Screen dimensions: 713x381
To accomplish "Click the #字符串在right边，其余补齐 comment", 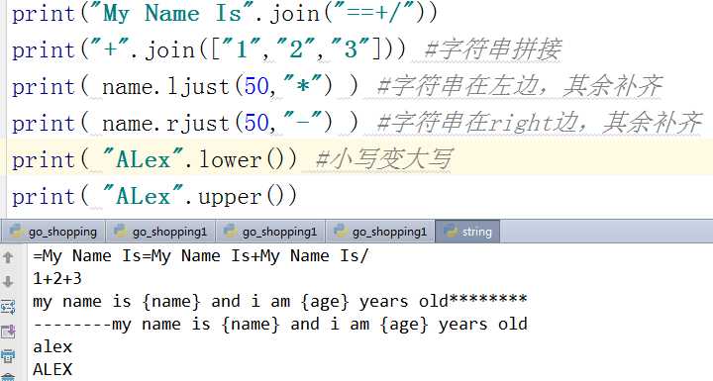I will [x=540, y=124].
